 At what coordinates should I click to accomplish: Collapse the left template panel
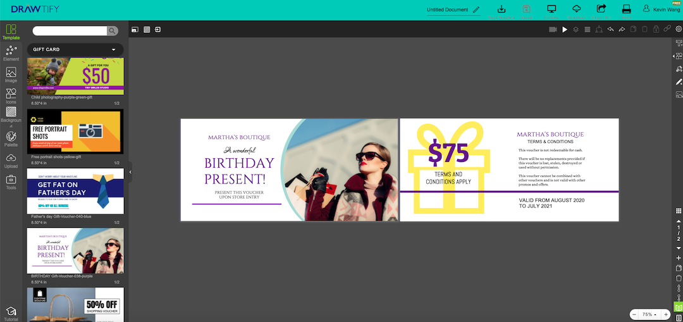[130, 172]
